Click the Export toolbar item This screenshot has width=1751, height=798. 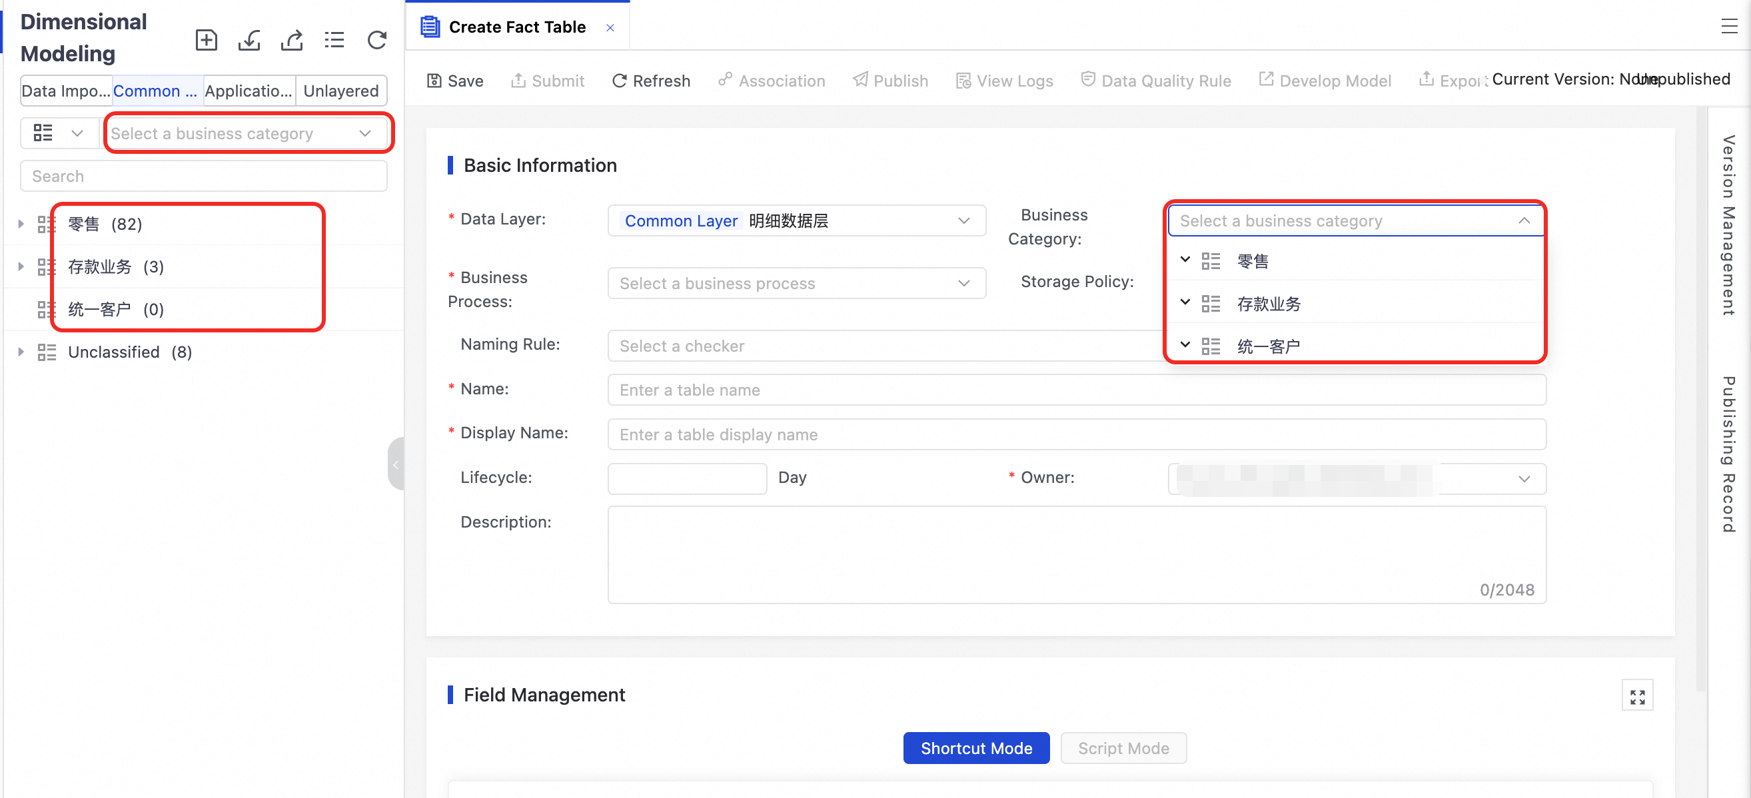coord(1453,81)
